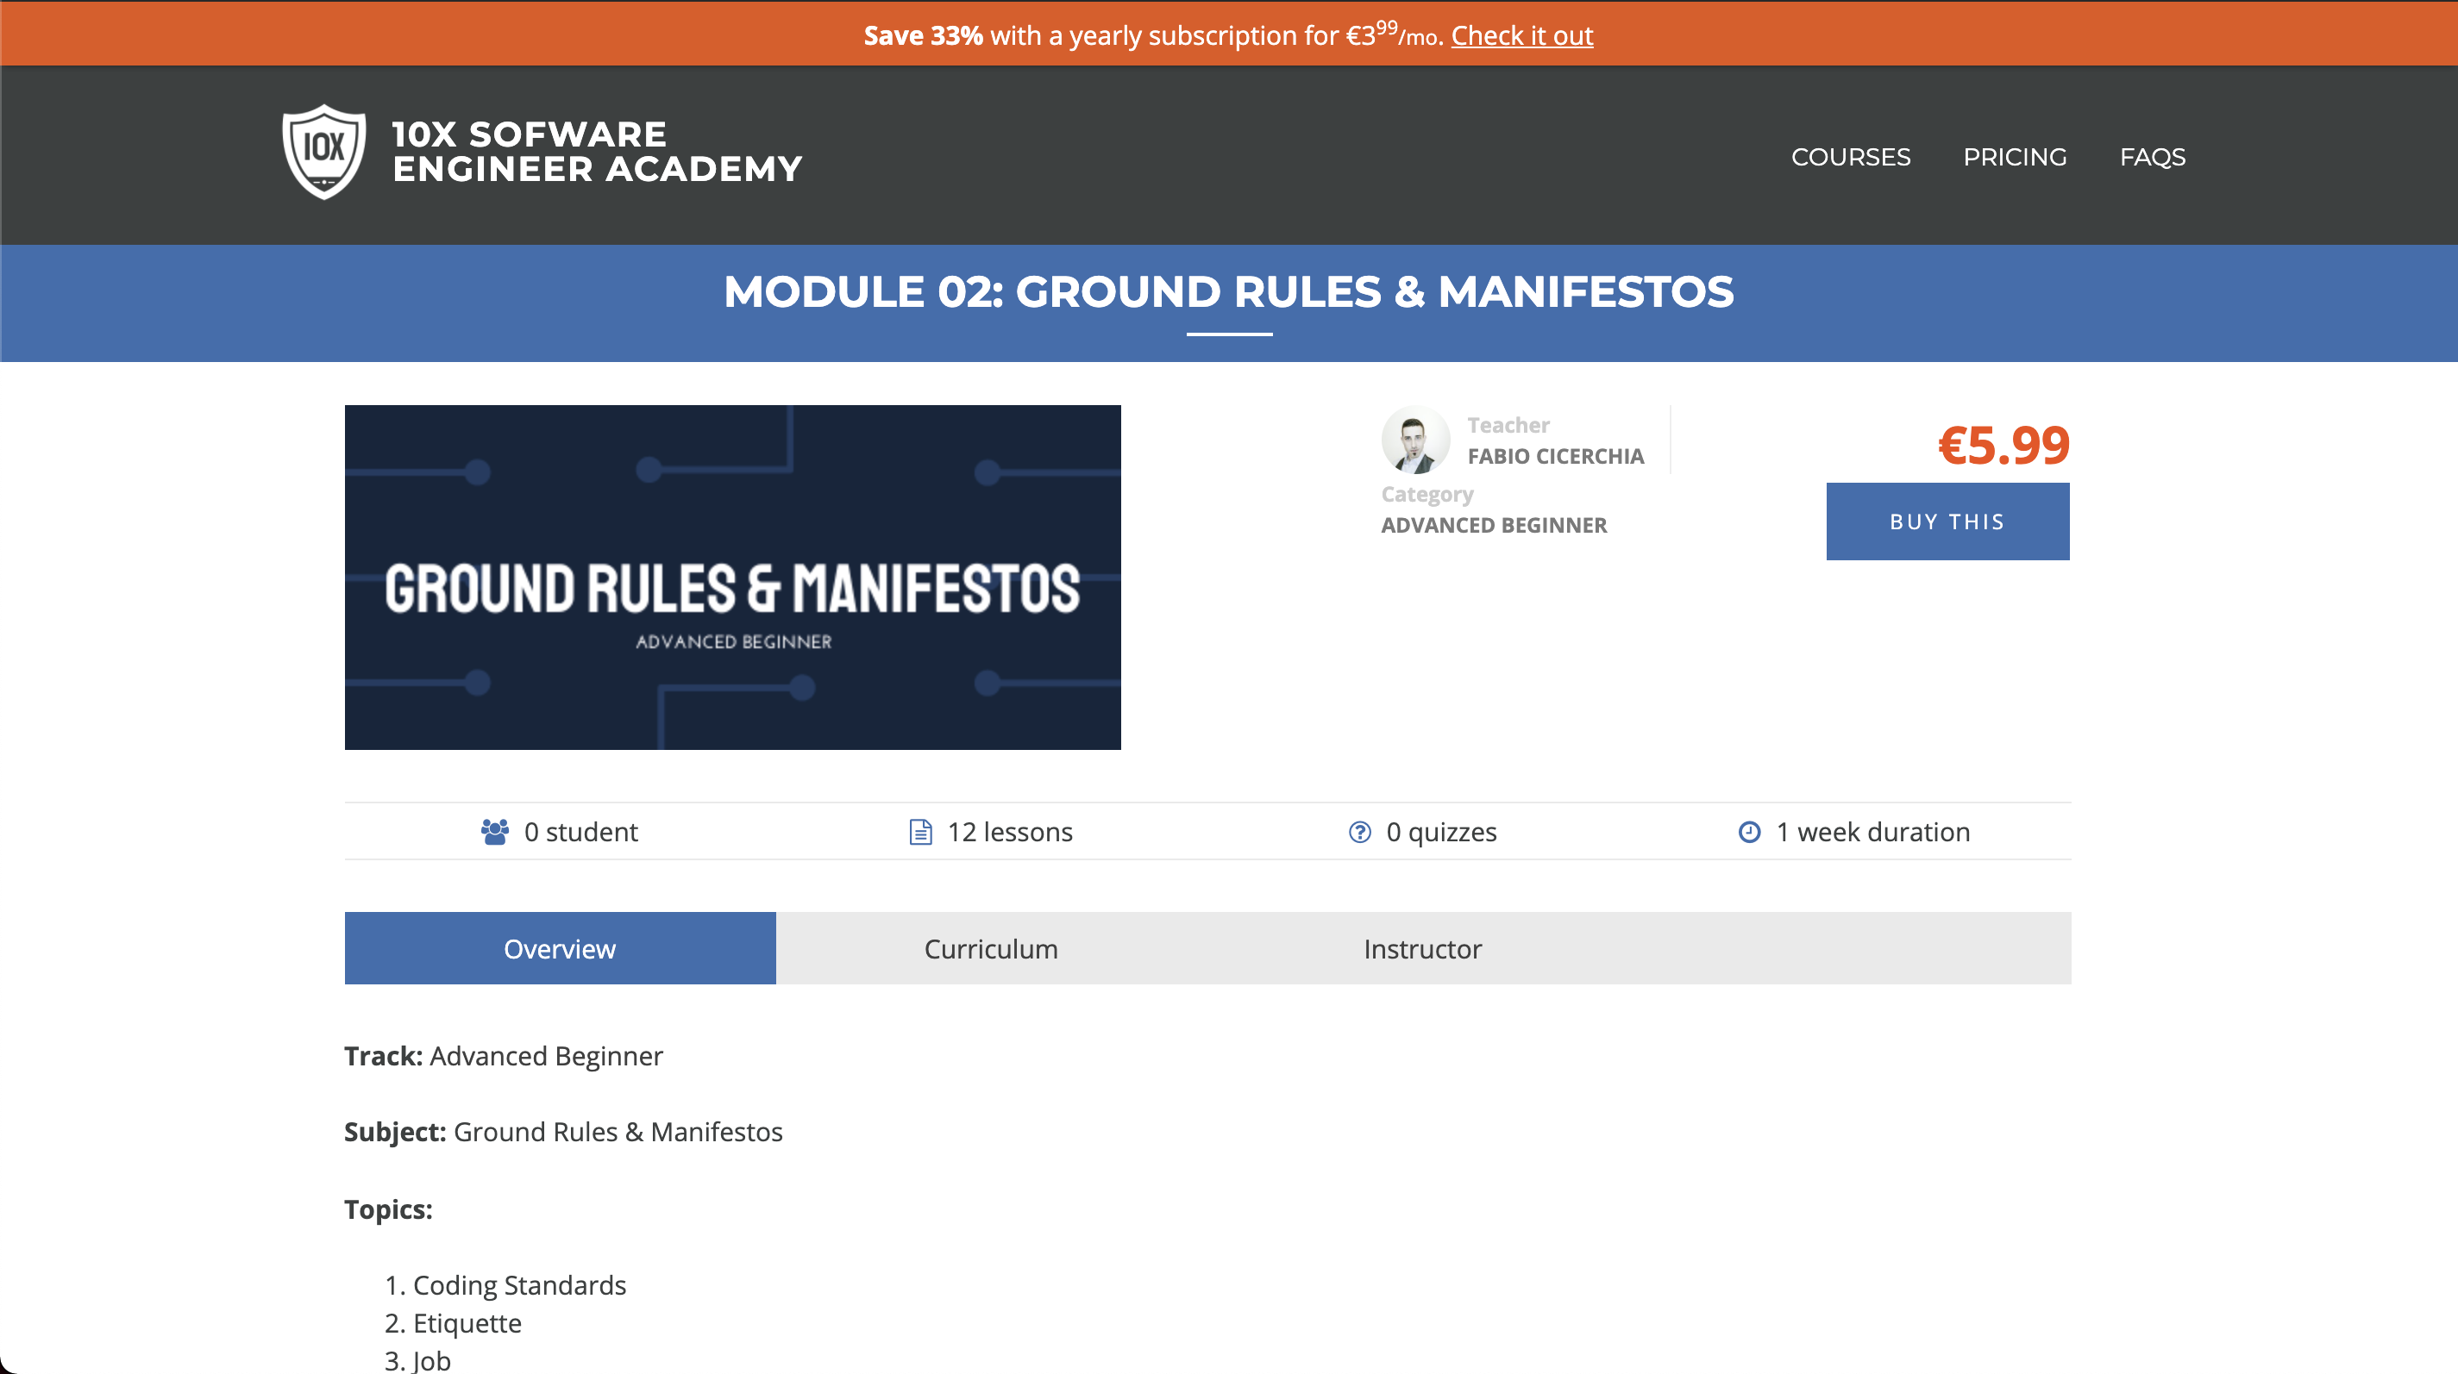Click the students group icon

[494, 832]
